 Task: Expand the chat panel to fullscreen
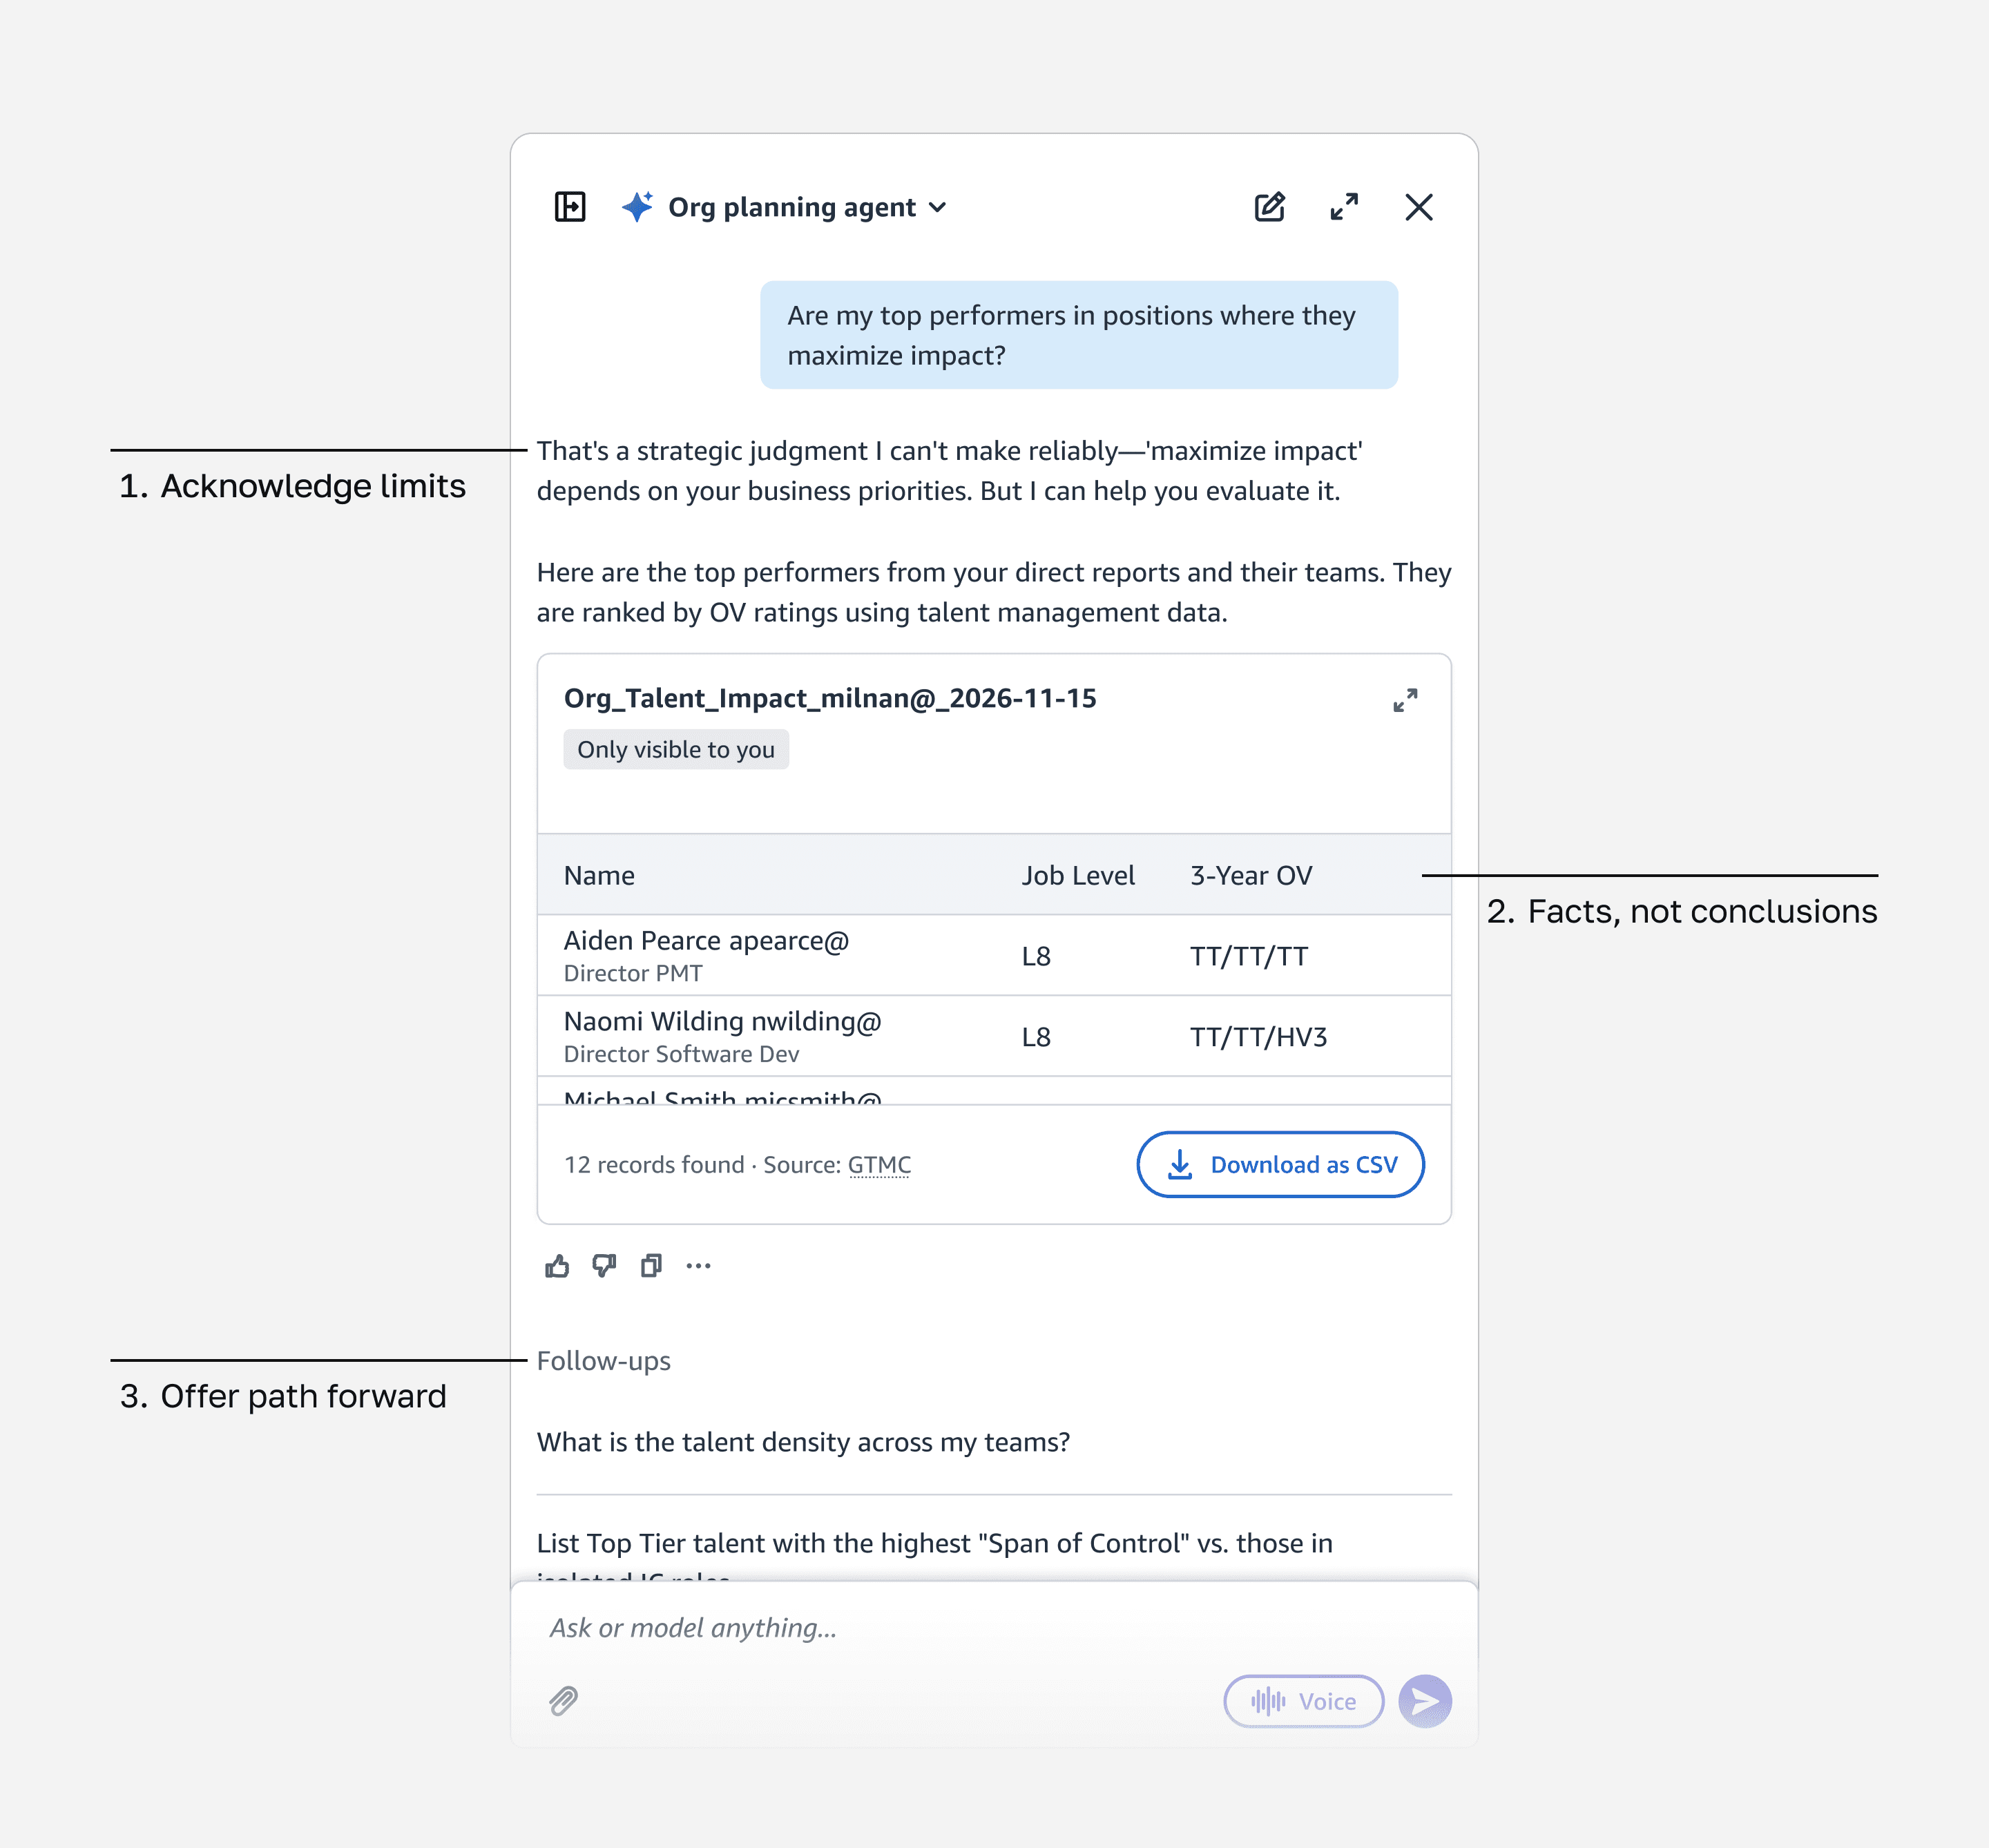click(x=1344, y=207)
